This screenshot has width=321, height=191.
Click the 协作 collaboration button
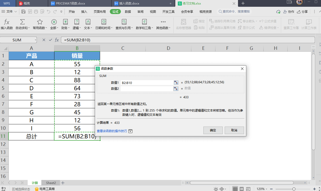[289, 12]
